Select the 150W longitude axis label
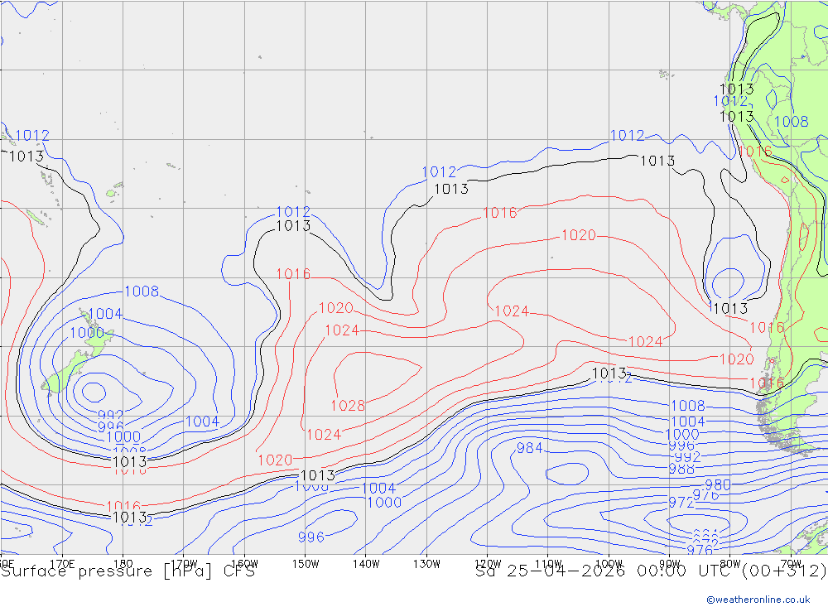This screenshot has width=828, height=607. [x=306, y=564]
